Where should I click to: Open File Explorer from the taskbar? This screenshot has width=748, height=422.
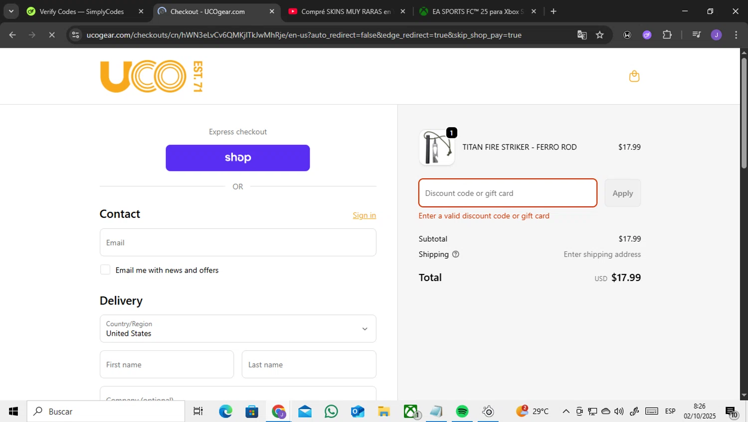click(383, 412)
